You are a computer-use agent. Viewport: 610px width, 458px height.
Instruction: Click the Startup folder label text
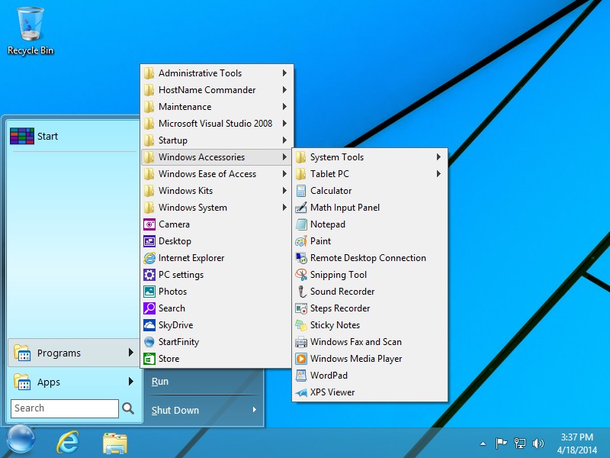(x=173, y=140)
